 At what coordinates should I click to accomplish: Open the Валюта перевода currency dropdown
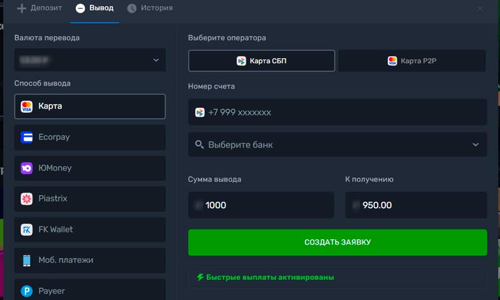click(89, 60)
